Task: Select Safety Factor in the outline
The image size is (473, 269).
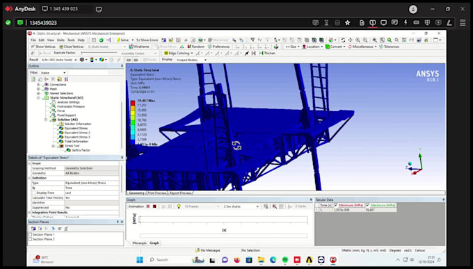Action: tap(81, 150)
